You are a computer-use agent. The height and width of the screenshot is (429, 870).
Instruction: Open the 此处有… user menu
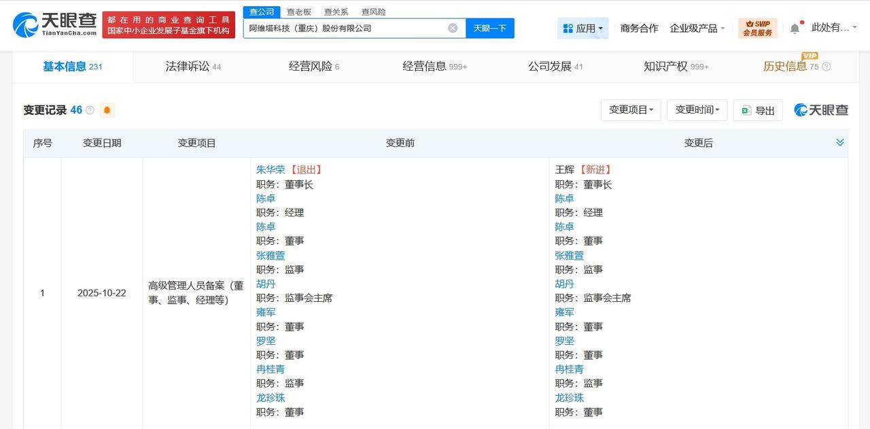(835, 28)
